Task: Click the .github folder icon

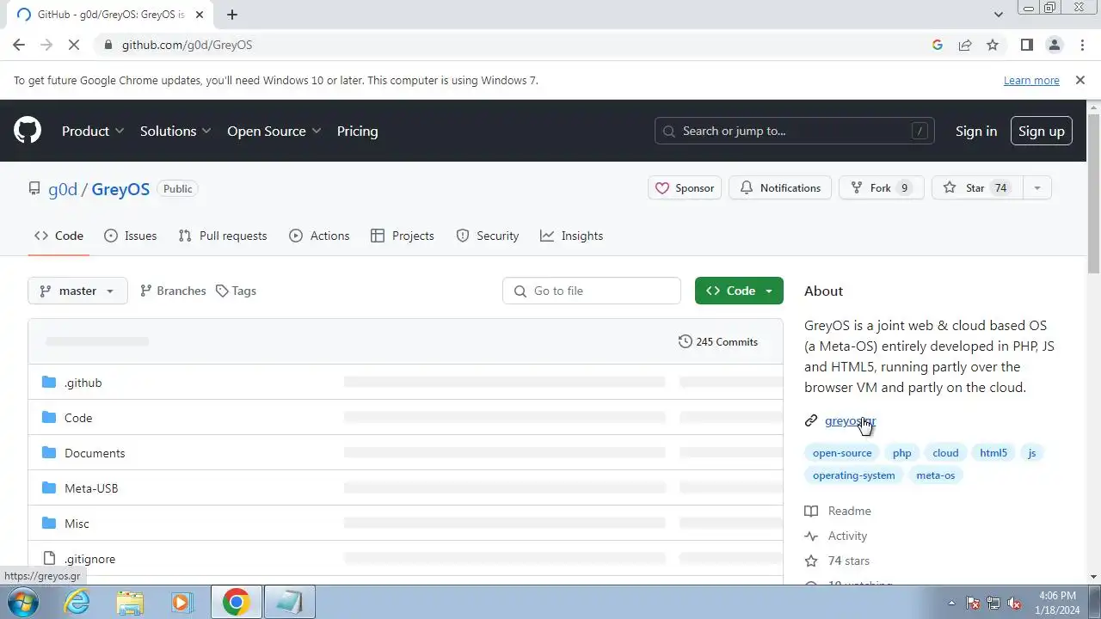Action: 49,383
